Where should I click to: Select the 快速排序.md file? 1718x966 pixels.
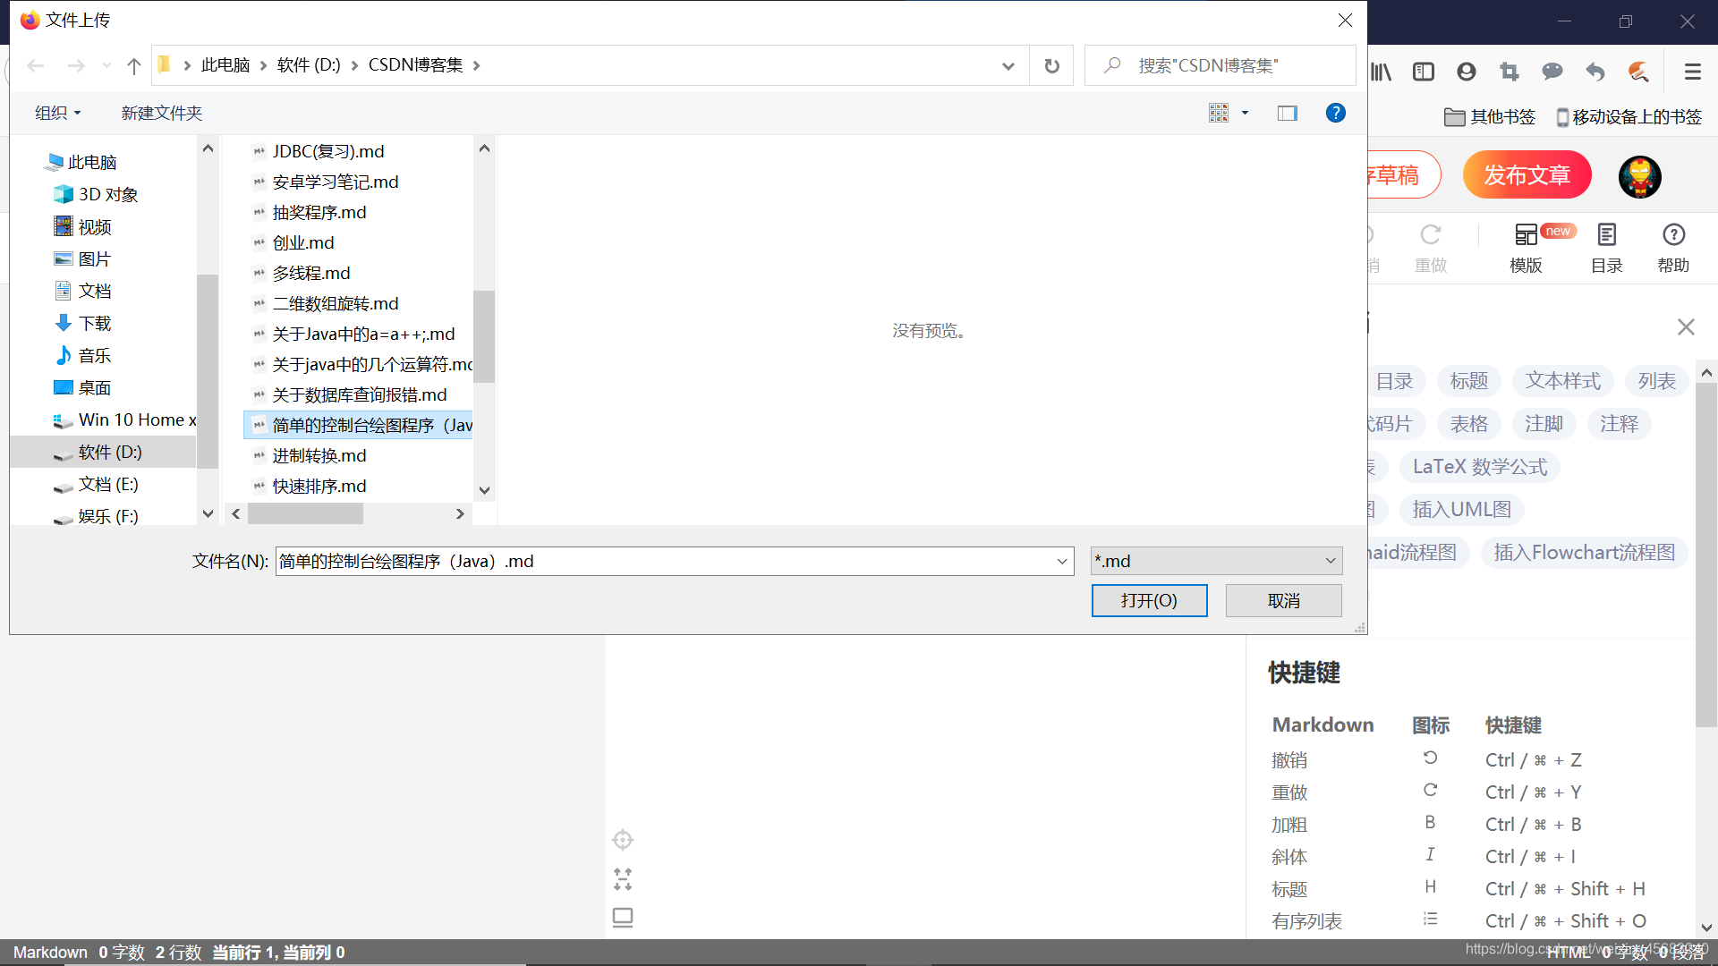pyautogui.click(x=319, y=486)
